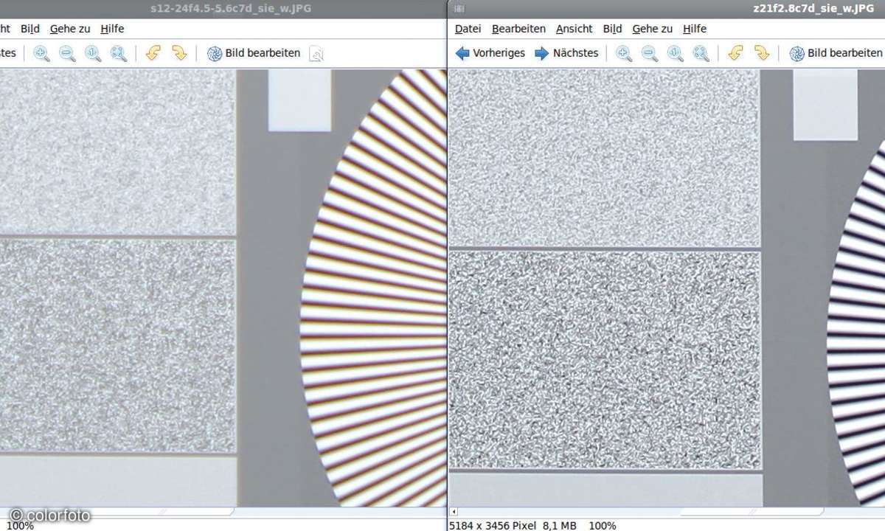The image size is (885, 531).
Task: Open the Datei menu in right window
Action: pos(468,29)
